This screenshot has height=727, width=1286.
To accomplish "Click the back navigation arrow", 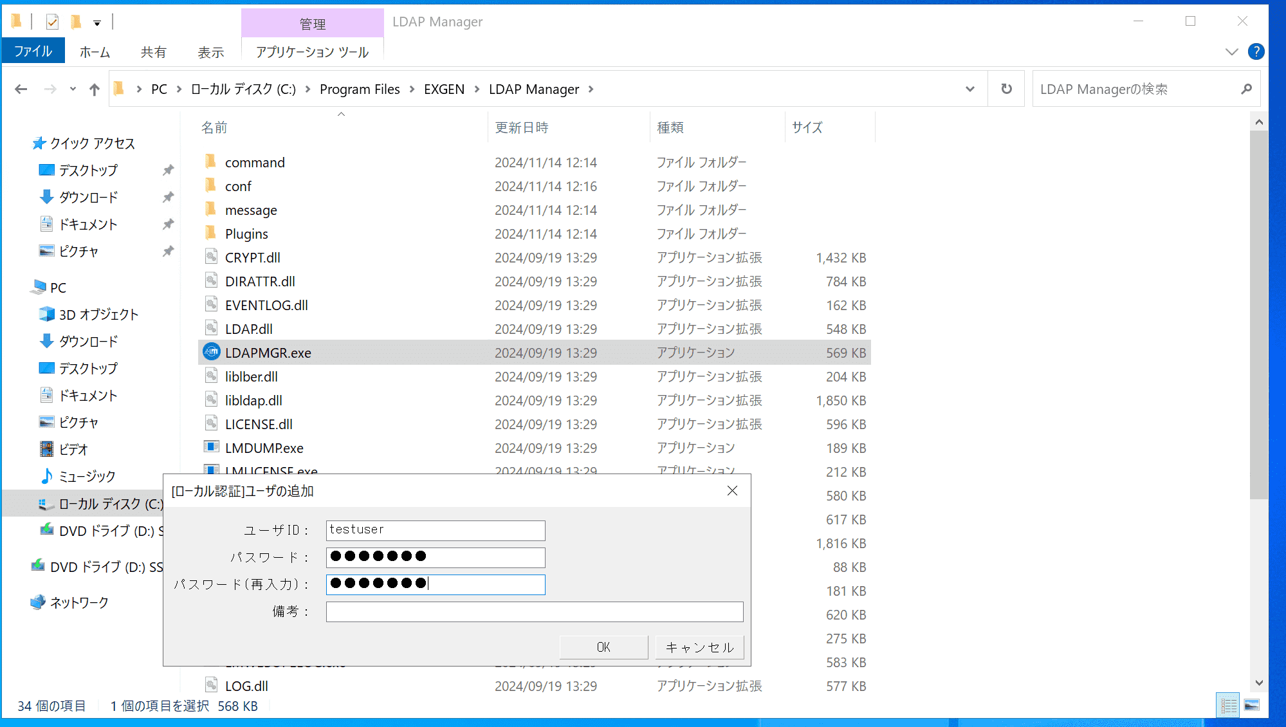I will pyautogui.click(x=21, y=89).
